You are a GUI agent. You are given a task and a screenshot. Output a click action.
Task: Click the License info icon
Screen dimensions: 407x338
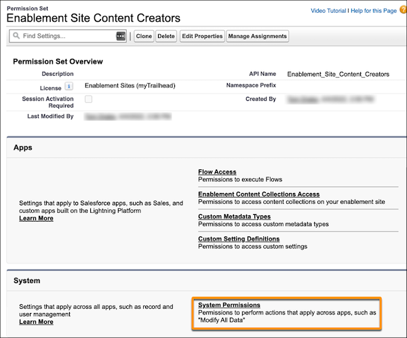click(x=69, y=86)
